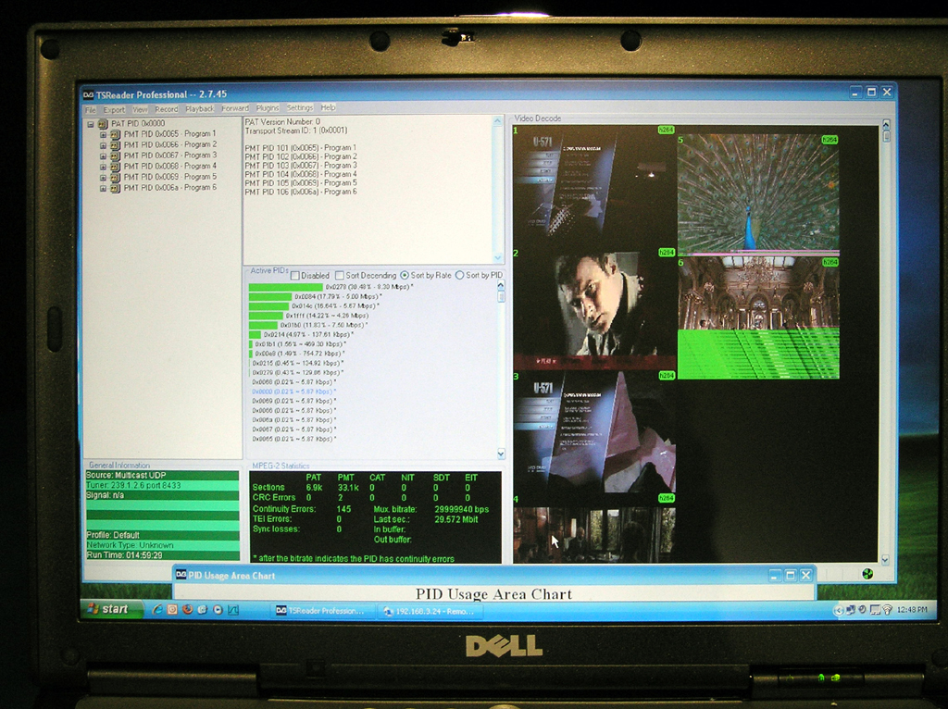Select highlighted PID row 0x0000
948x709 pixels.
293,392
